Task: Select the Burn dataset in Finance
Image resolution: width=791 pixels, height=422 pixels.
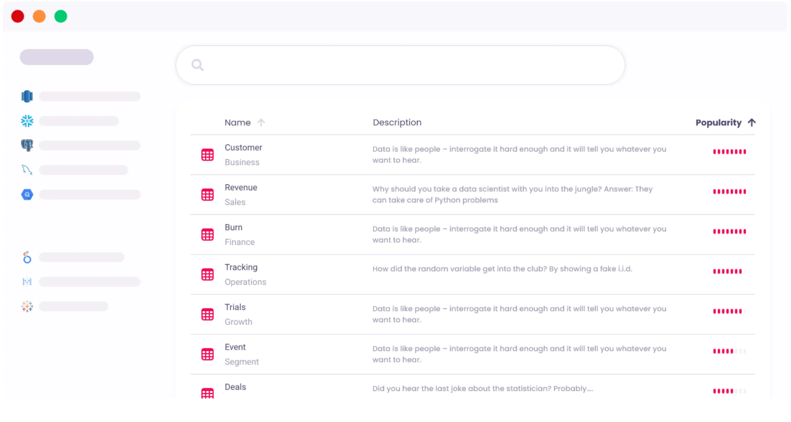Action: point(233,227)
